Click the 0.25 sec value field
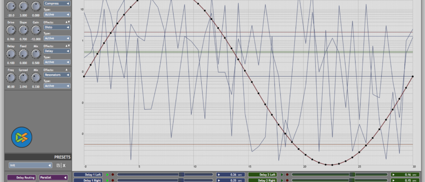This screenshot has width=425, height=182. tap(231, 180)
